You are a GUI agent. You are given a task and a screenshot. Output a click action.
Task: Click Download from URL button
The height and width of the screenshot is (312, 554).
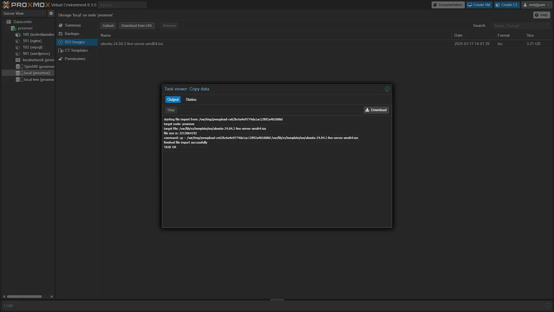(137, 26)
